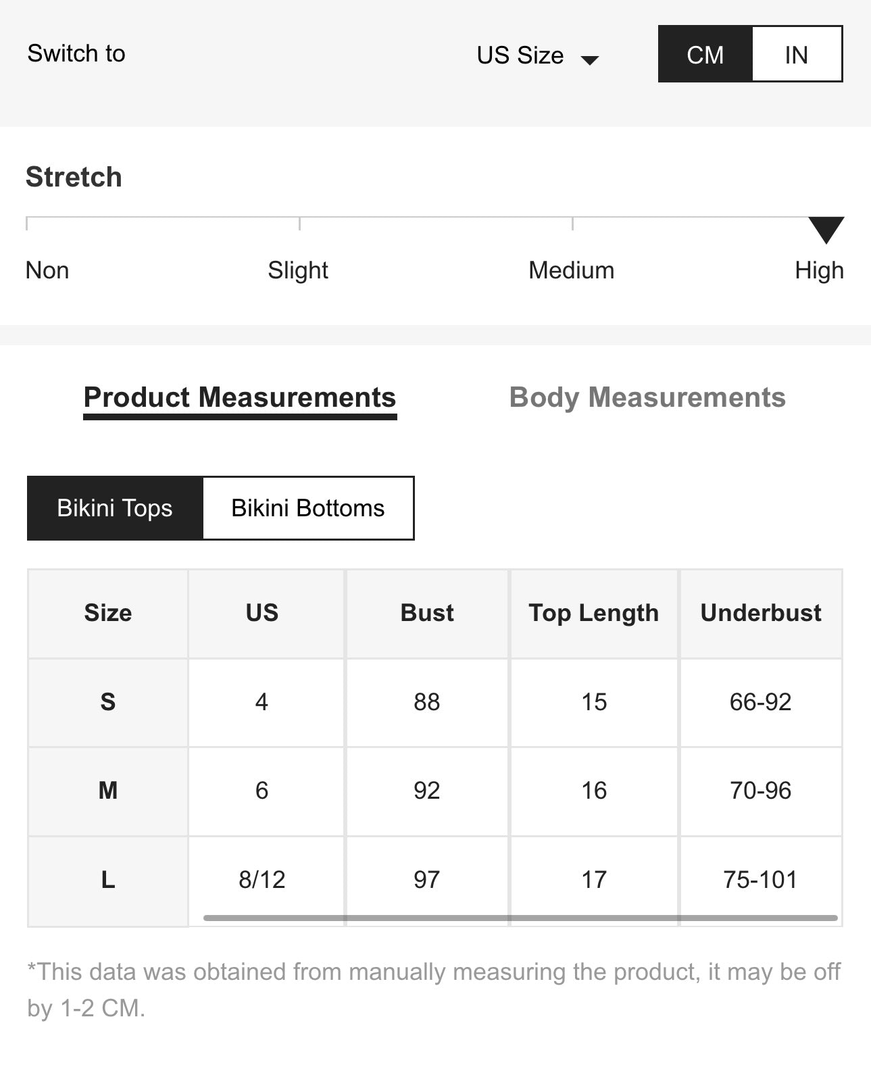Switch units to IN

(x=797, y=55)
